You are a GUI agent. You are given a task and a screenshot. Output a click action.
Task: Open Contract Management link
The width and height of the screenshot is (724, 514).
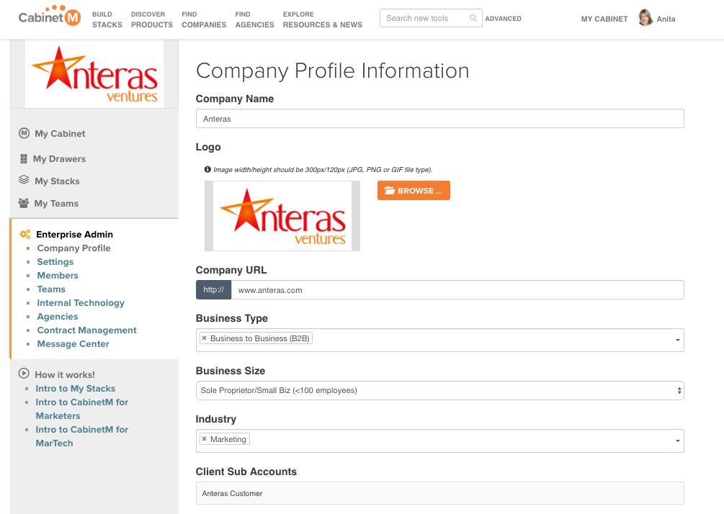pyautogui.click(x=86, y=330)
